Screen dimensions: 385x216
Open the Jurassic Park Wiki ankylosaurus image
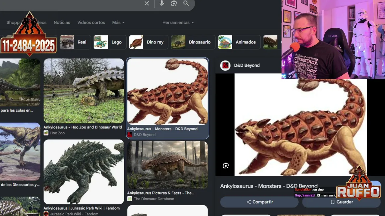[84, 172]
